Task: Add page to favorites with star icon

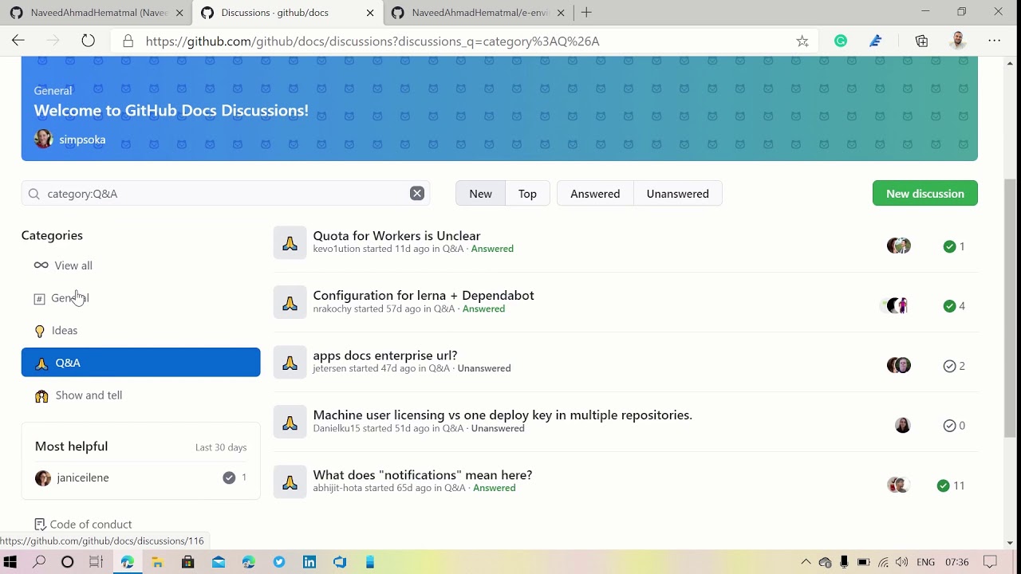Action: pyautogui.click(x=802, y=41)
